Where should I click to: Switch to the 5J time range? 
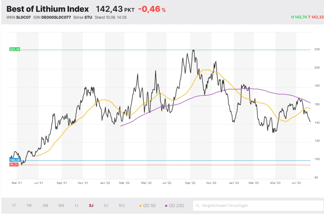click(106, 206)
